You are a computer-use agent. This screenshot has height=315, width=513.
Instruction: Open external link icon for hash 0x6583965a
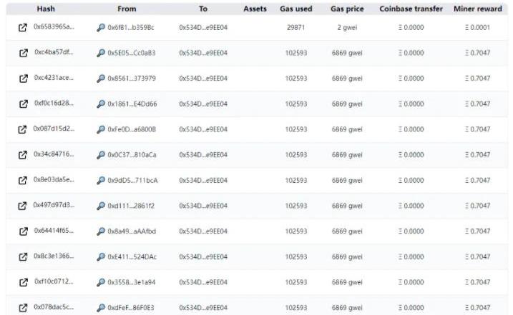coord(23,27)
